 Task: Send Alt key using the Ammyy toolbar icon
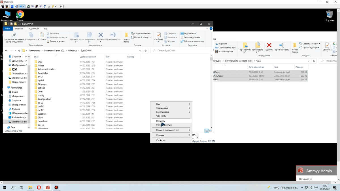[41, 6]
